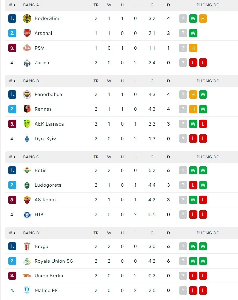Select the BẢNG D section header

pyautogui.click(x=31, y=233)
